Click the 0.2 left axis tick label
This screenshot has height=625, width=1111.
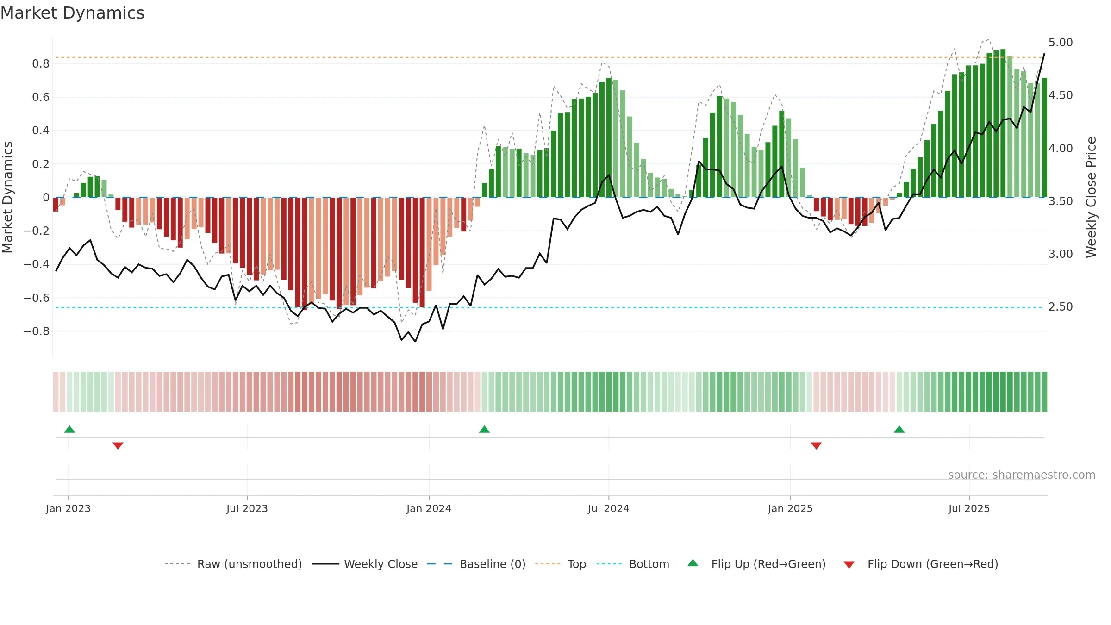click(41, 164)
